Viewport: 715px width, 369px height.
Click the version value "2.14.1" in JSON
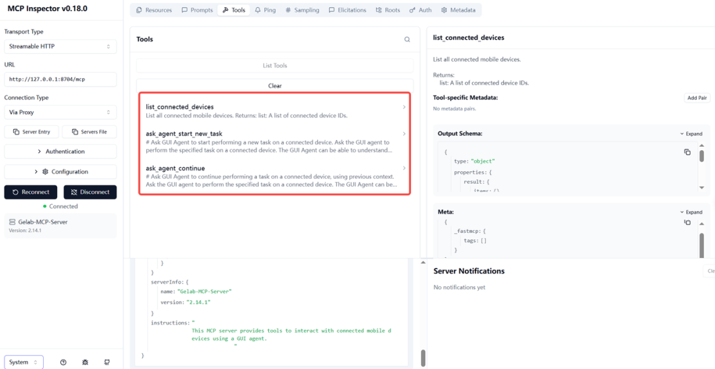200,302
